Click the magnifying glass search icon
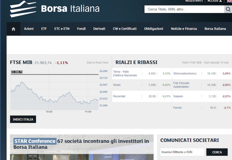Screen dimensions: 232x160 (x=228, y=10)
